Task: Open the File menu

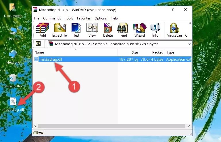Action: (x=36, y=18)
